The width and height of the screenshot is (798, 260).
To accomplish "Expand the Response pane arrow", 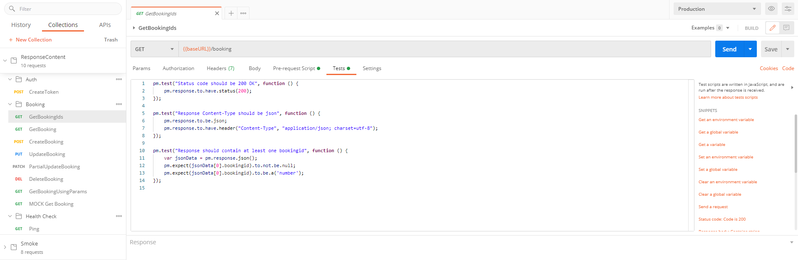I will click(x=791, y=242).
